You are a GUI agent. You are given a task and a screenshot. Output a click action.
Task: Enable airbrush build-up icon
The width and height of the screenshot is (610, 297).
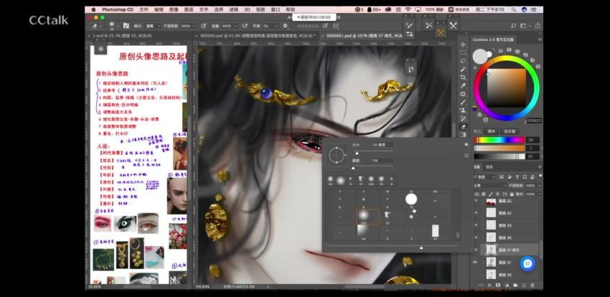pos(245,26)
